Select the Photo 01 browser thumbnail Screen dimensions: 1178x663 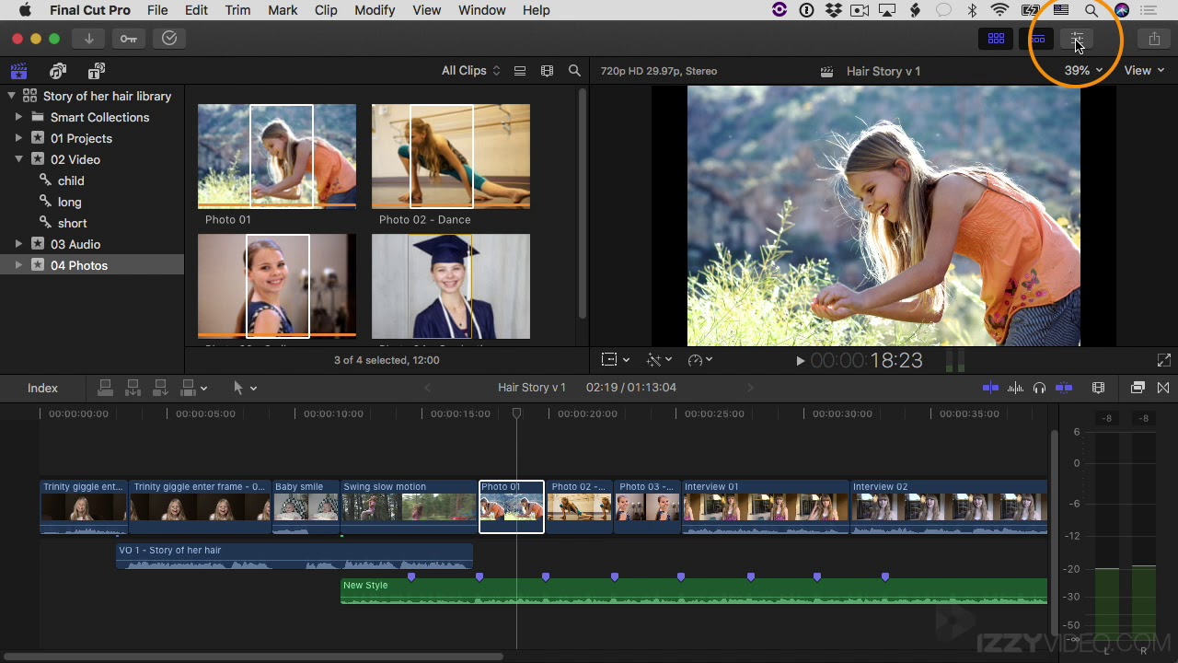click(277, 156)
